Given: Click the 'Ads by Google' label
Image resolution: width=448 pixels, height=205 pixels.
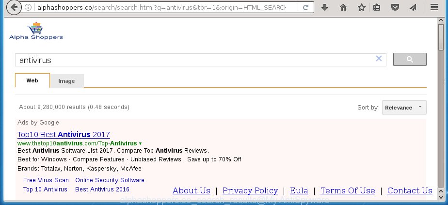Looking at the screenshot, I should (x=38, y=123).
